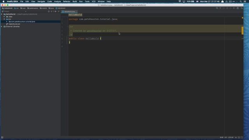Expand External Libraries node
Viewport: 249px width, 140px height.
[2, 26]
